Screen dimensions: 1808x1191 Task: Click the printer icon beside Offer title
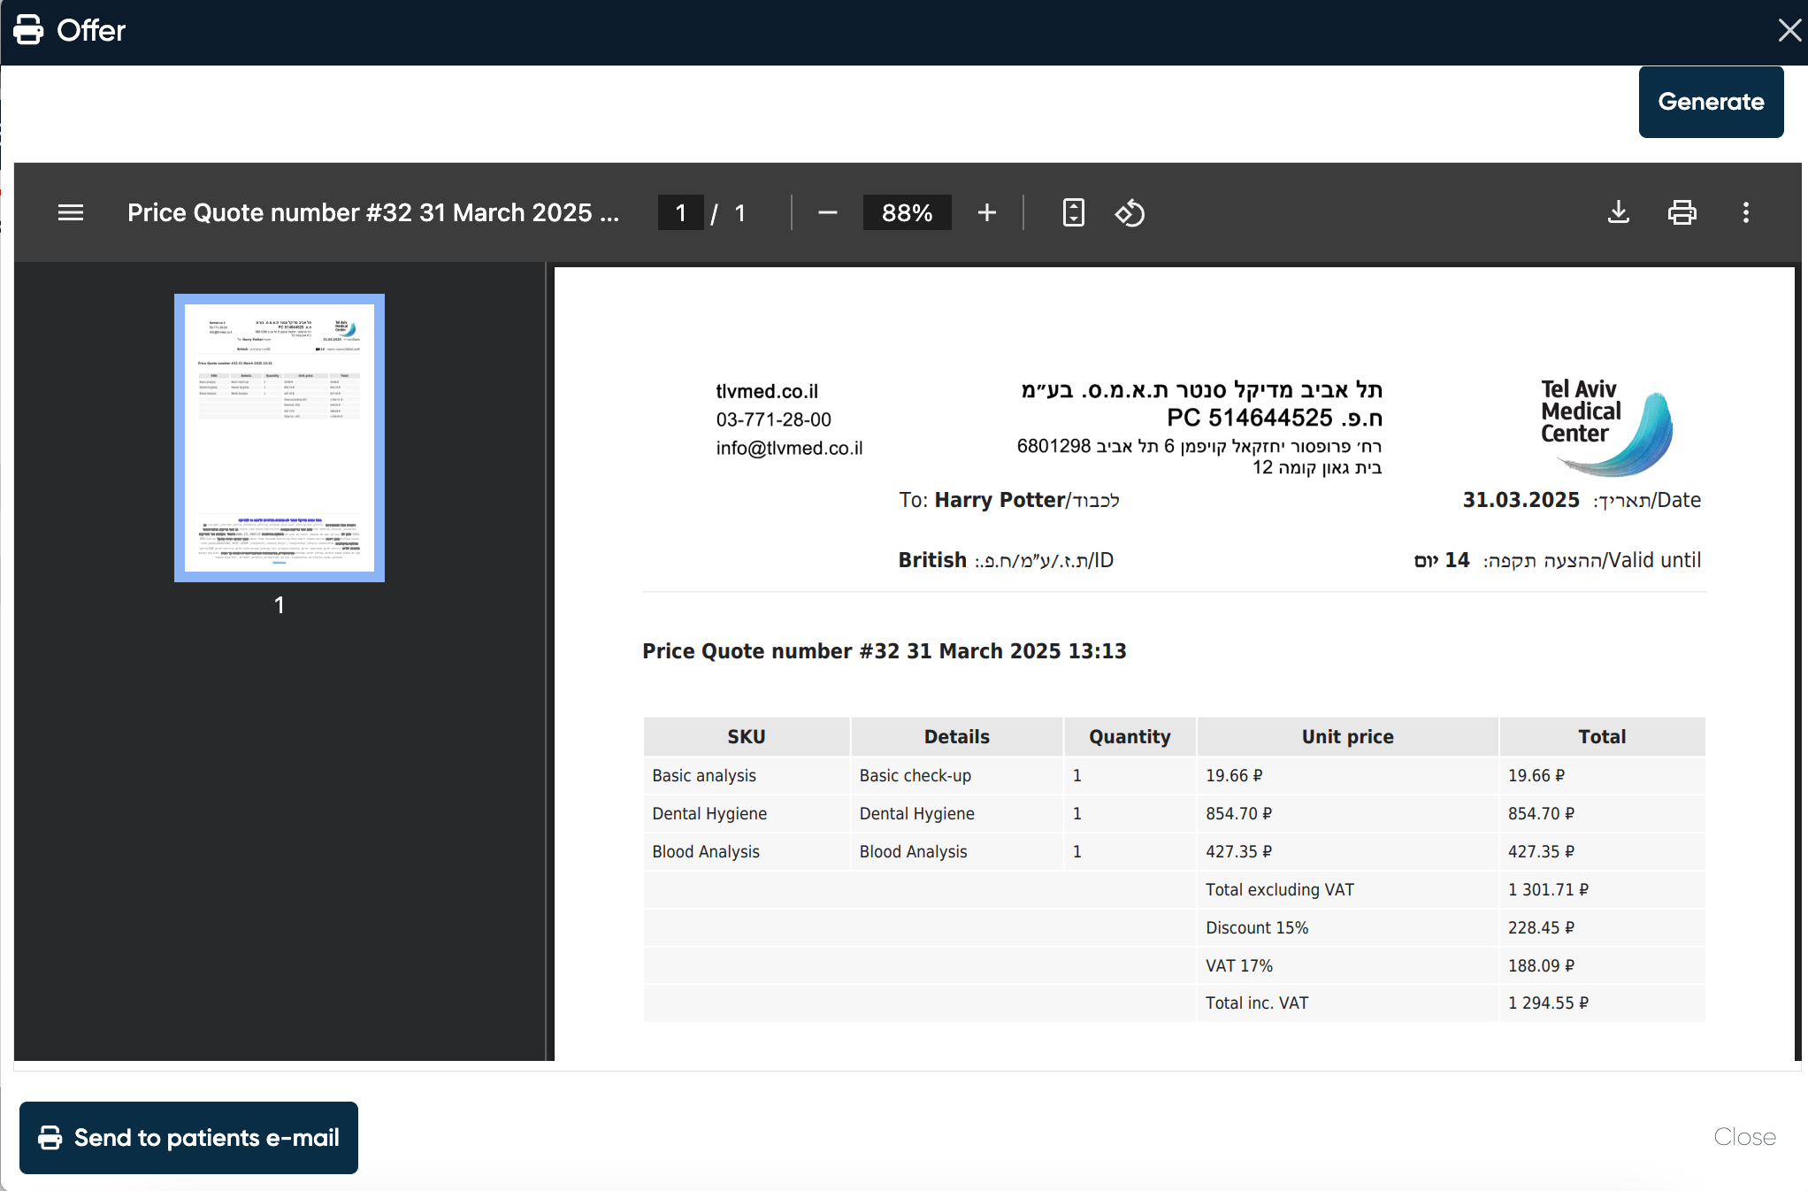tap(28, 30)
